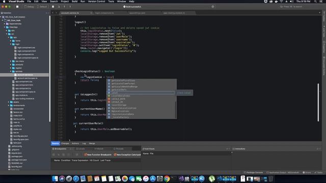Screen dimensions: 326x183
Task: Expand the register folder
Action: [11, 68]
